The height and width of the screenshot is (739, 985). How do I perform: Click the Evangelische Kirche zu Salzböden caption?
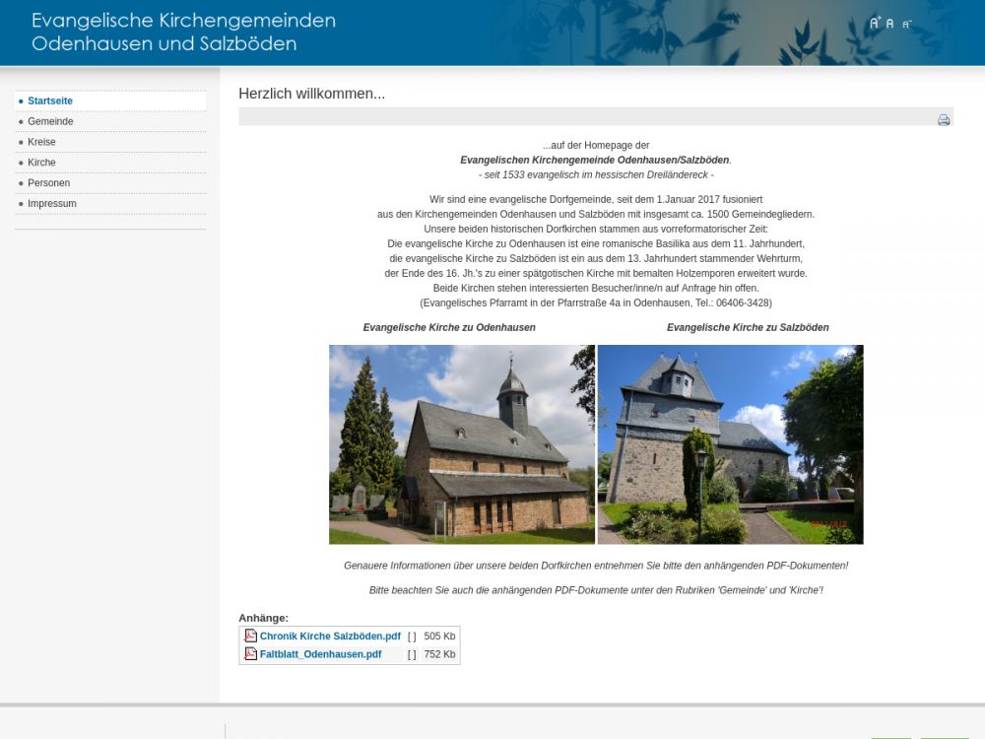click(x=748, y=328)
